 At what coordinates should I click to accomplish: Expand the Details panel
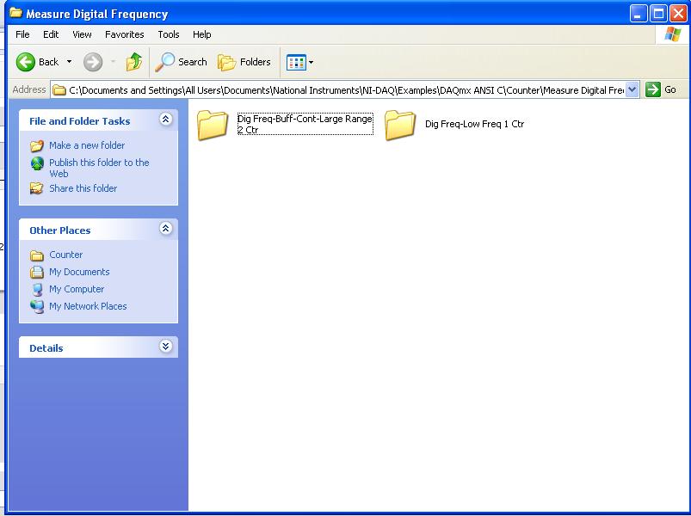(x=166, y=347)
